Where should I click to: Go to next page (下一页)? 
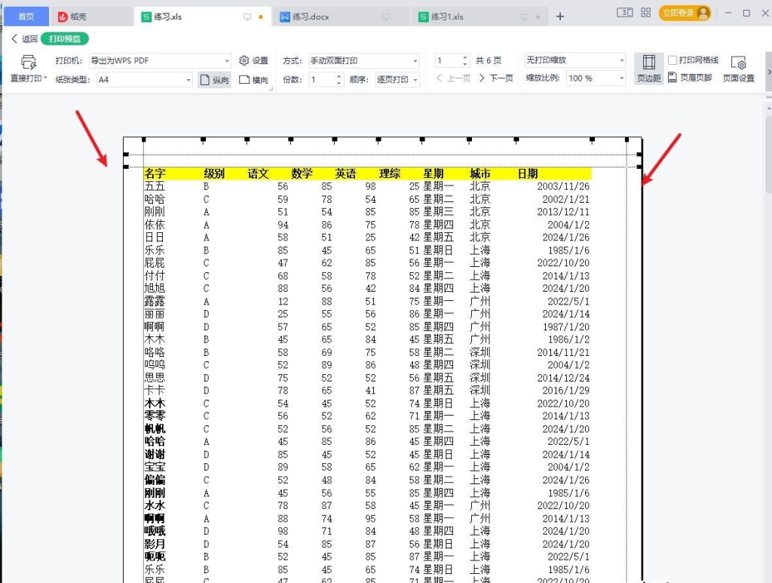[496, 78]
